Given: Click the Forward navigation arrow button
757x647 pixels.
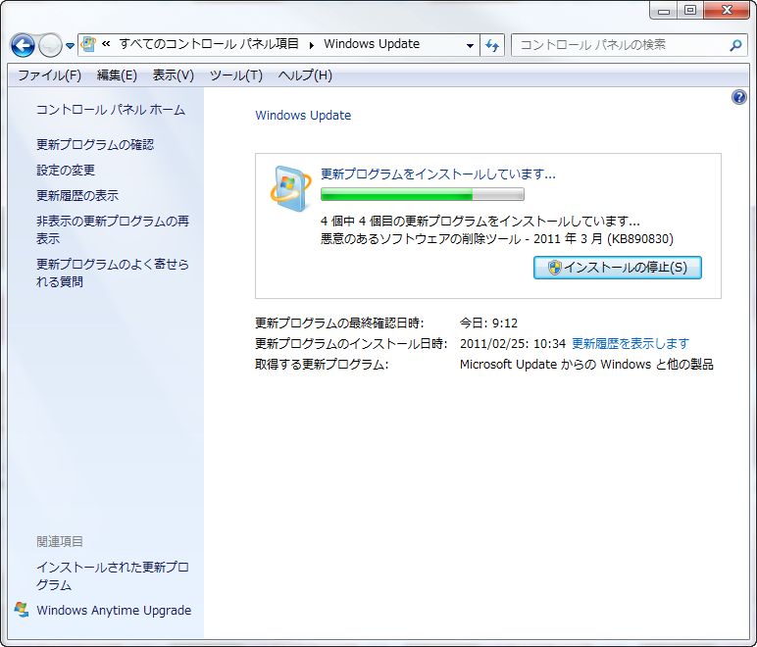Looking at the screenshot, I should pyautogui.click(x=50, y=45).
